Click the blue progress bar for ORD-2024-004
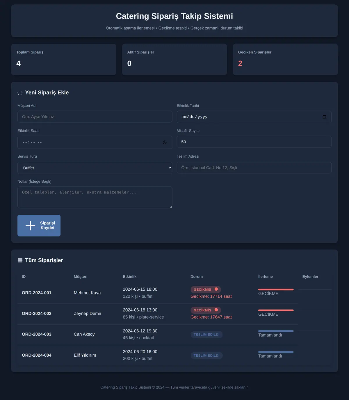This screenshot has width=349, height=400. click(276, 352)
